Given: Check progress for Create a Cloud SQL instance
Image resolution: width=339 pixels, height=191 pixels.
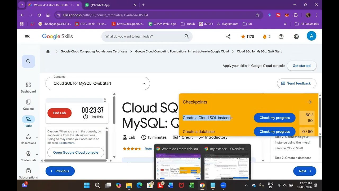Looking at the screenshot, I should coord(275,118).
